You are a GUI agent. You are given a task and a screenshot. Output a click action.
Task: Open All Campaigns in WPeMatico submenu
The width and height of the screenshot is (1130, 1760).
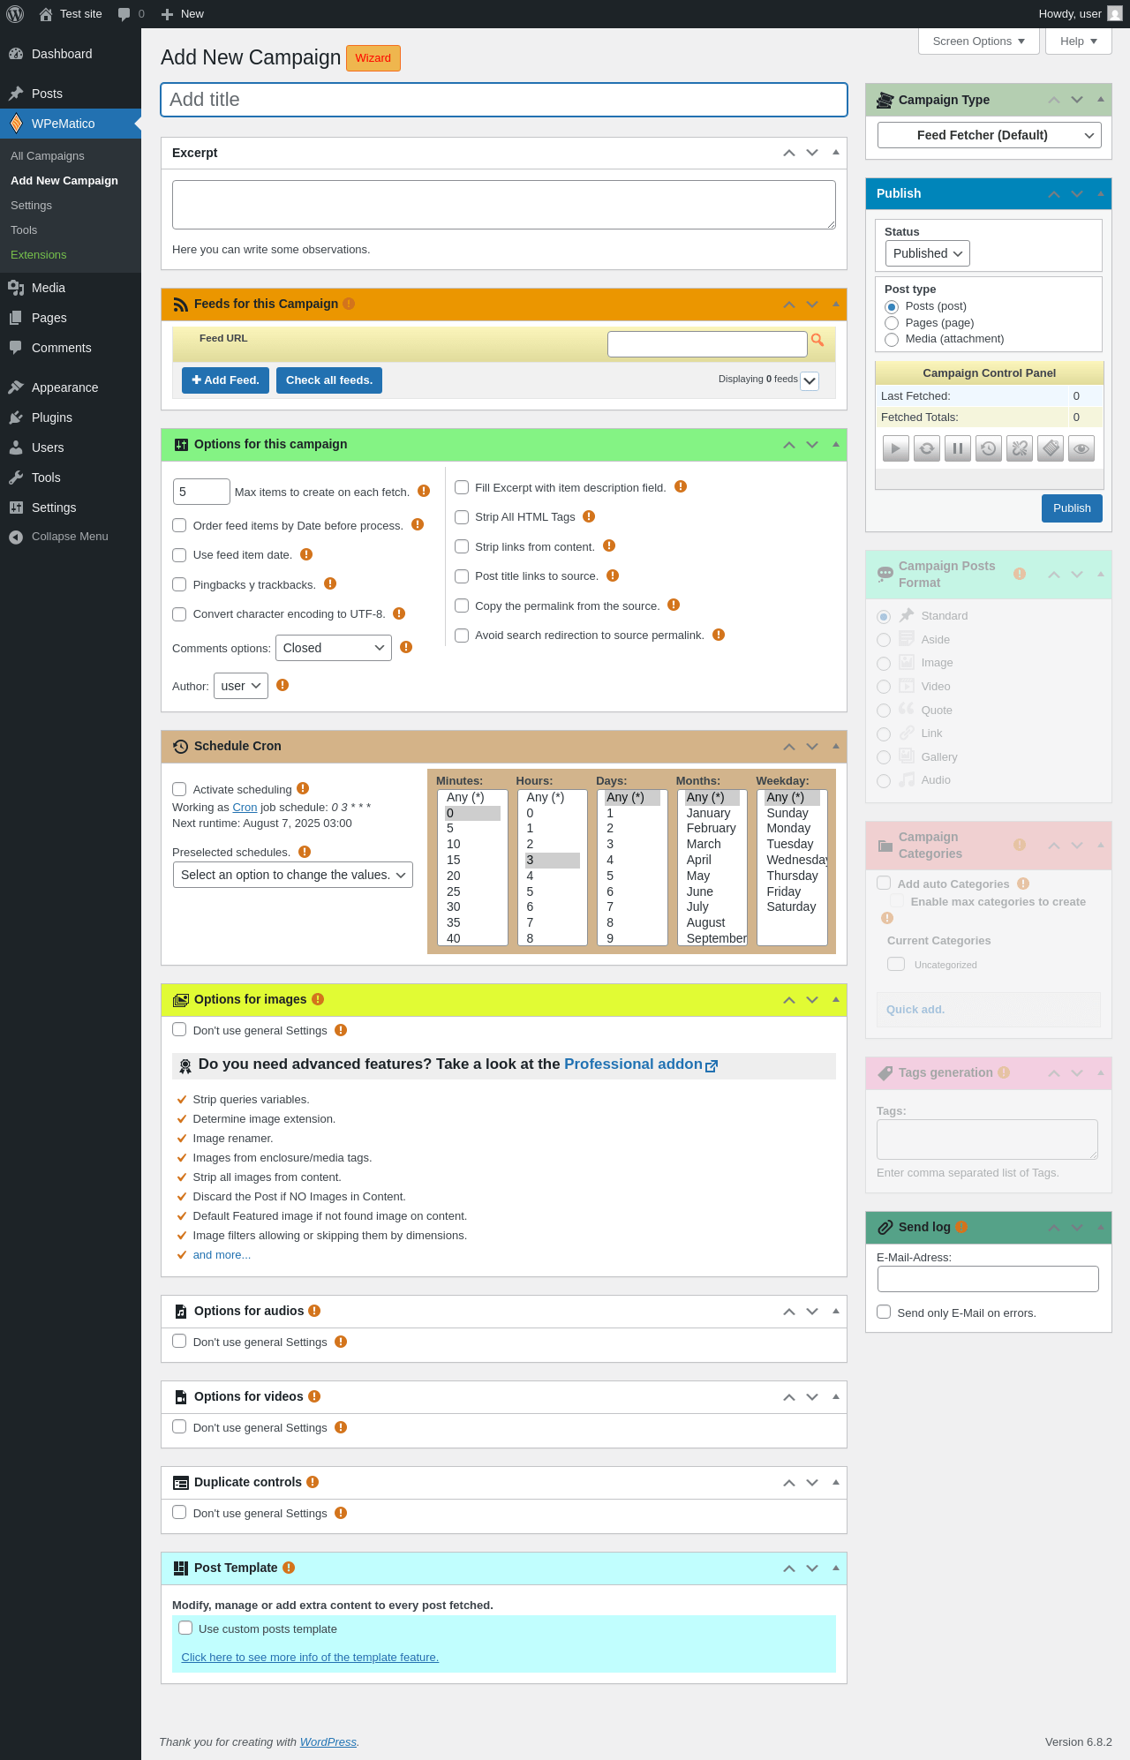click(x=48, y=156)
